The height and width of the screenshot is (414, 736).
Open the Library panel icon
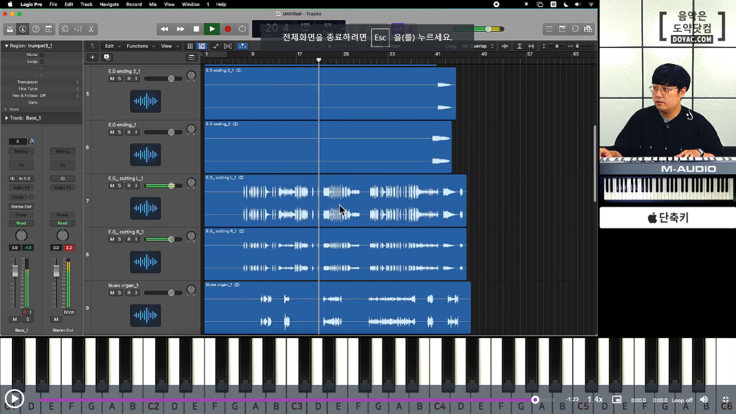pyautogui.click(x=10, y=29)
